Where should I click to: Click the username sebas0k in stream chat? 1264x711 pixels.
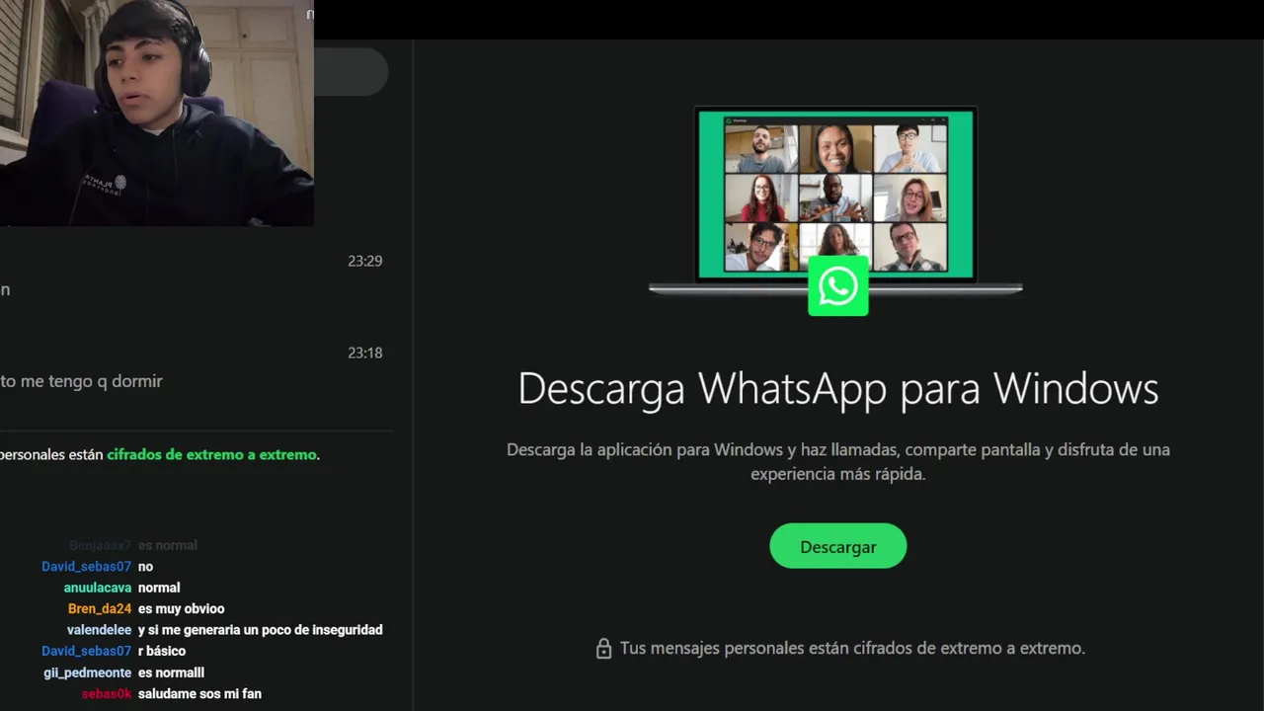[x=107, y=694]
